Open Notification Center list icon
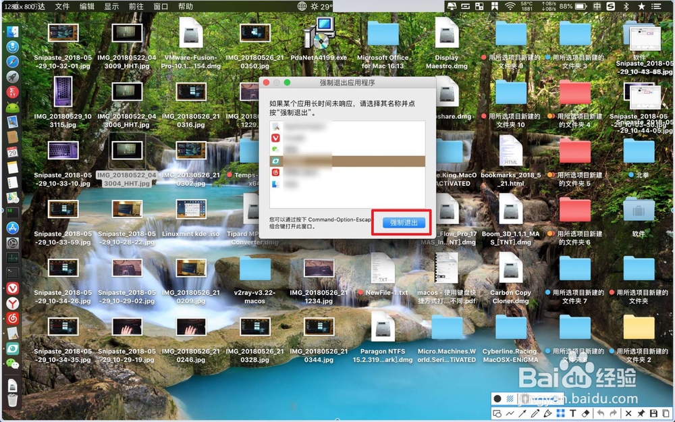 (x=656, y=6)
